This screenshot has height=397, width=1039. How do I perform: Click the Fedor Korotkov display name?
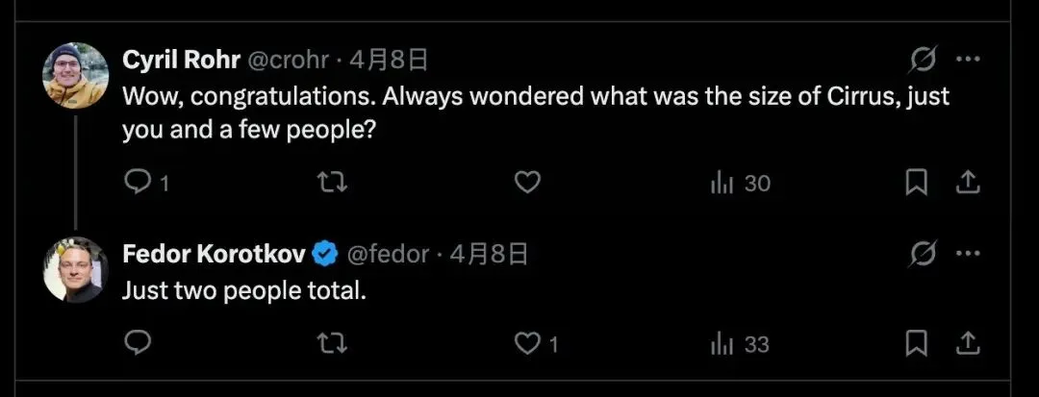214,254
